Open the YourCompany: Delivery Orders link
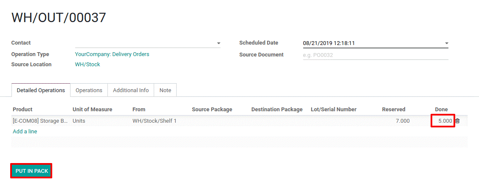The image size is (479, 186). pyautogui.click(x=112, y=54)
